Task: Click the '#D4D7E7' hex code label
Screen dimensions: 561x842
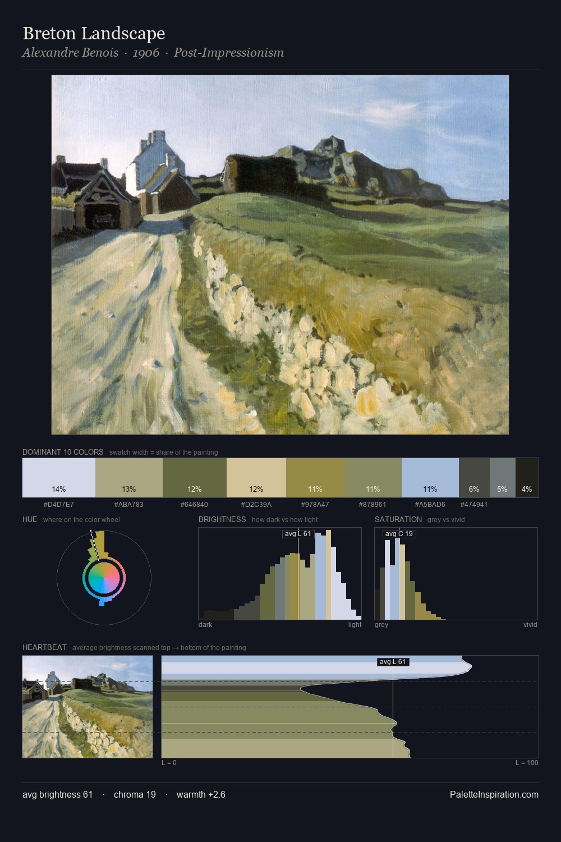Action: 59,504
